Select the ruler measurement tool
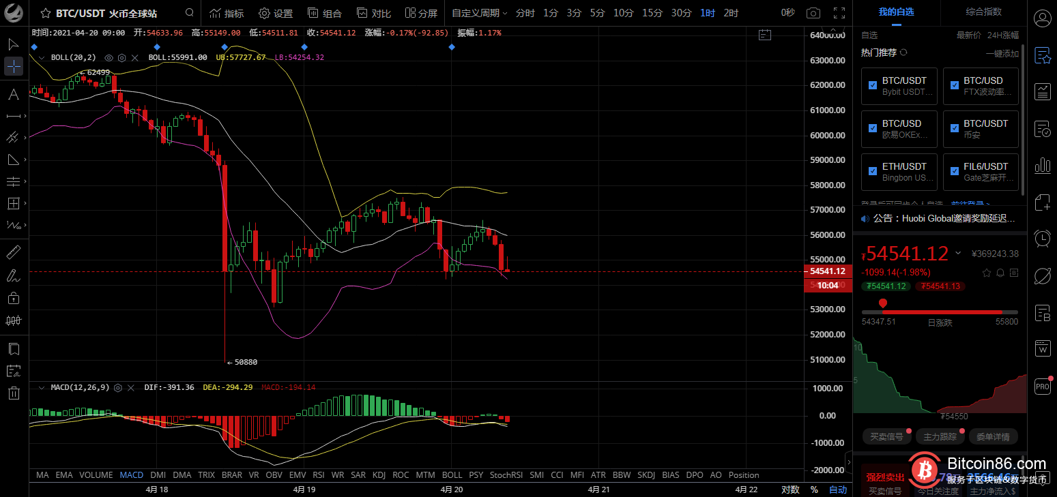The image size is (1057, 497). [x=14, y=253]
